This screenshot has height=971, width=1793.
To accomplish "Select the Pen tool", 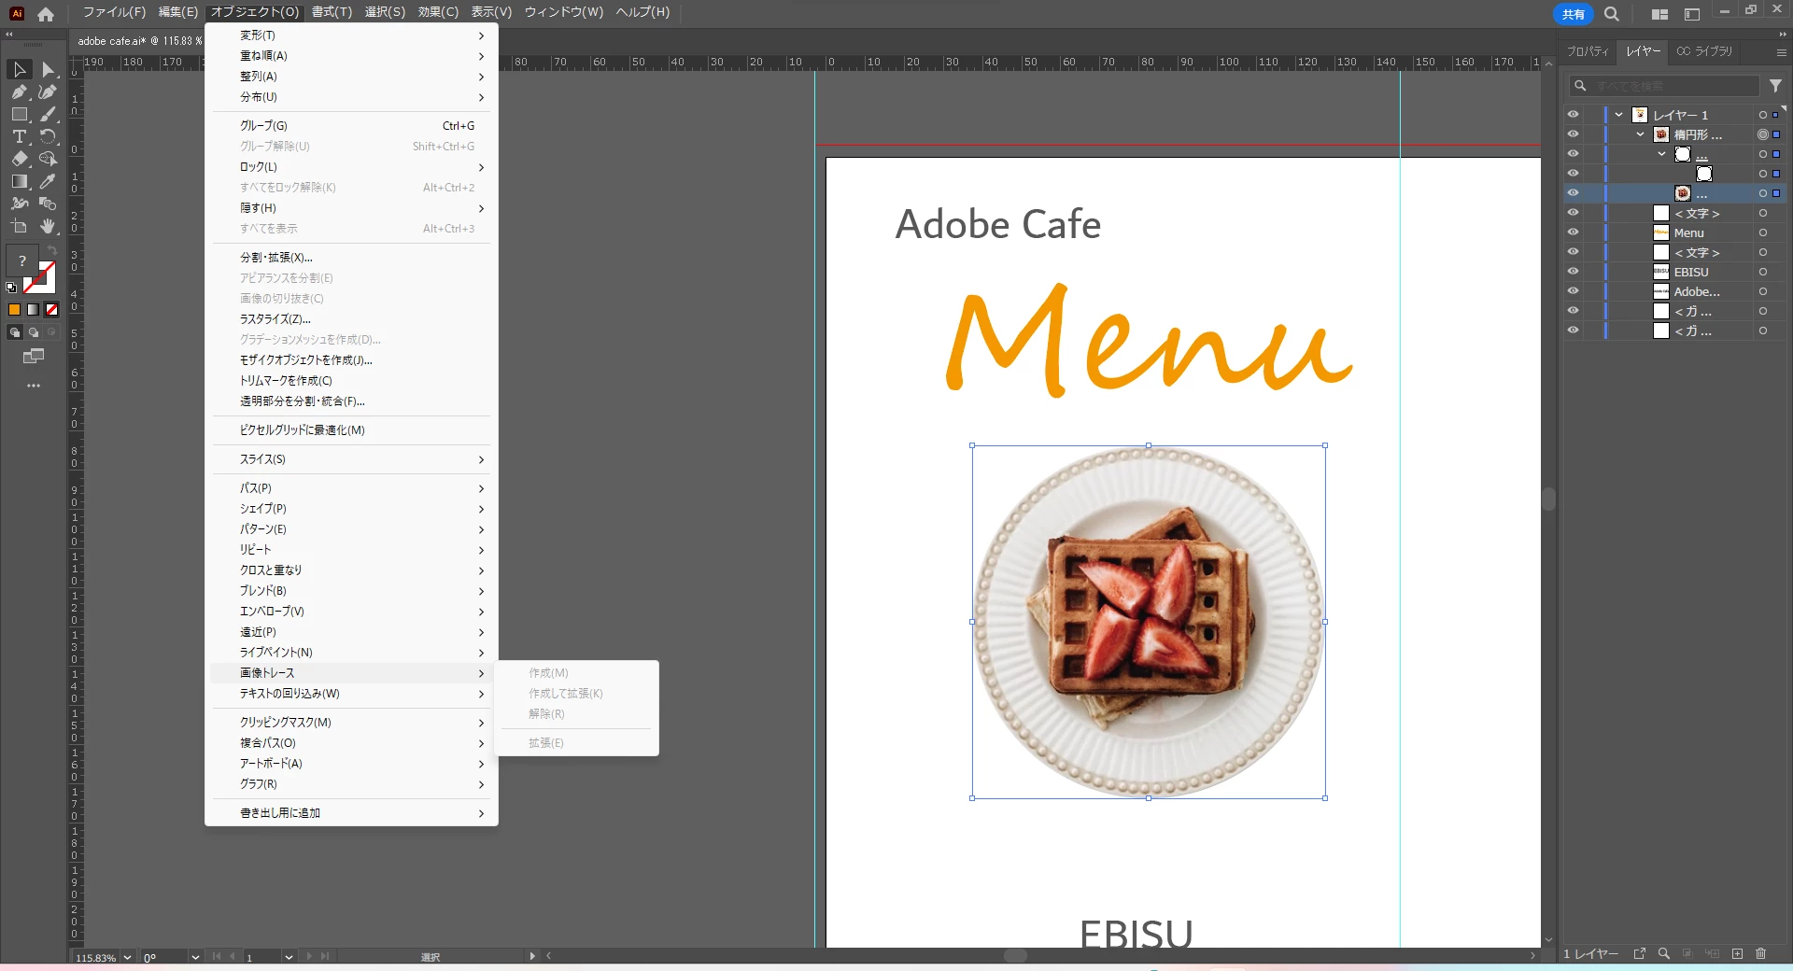I will point(20,92).
